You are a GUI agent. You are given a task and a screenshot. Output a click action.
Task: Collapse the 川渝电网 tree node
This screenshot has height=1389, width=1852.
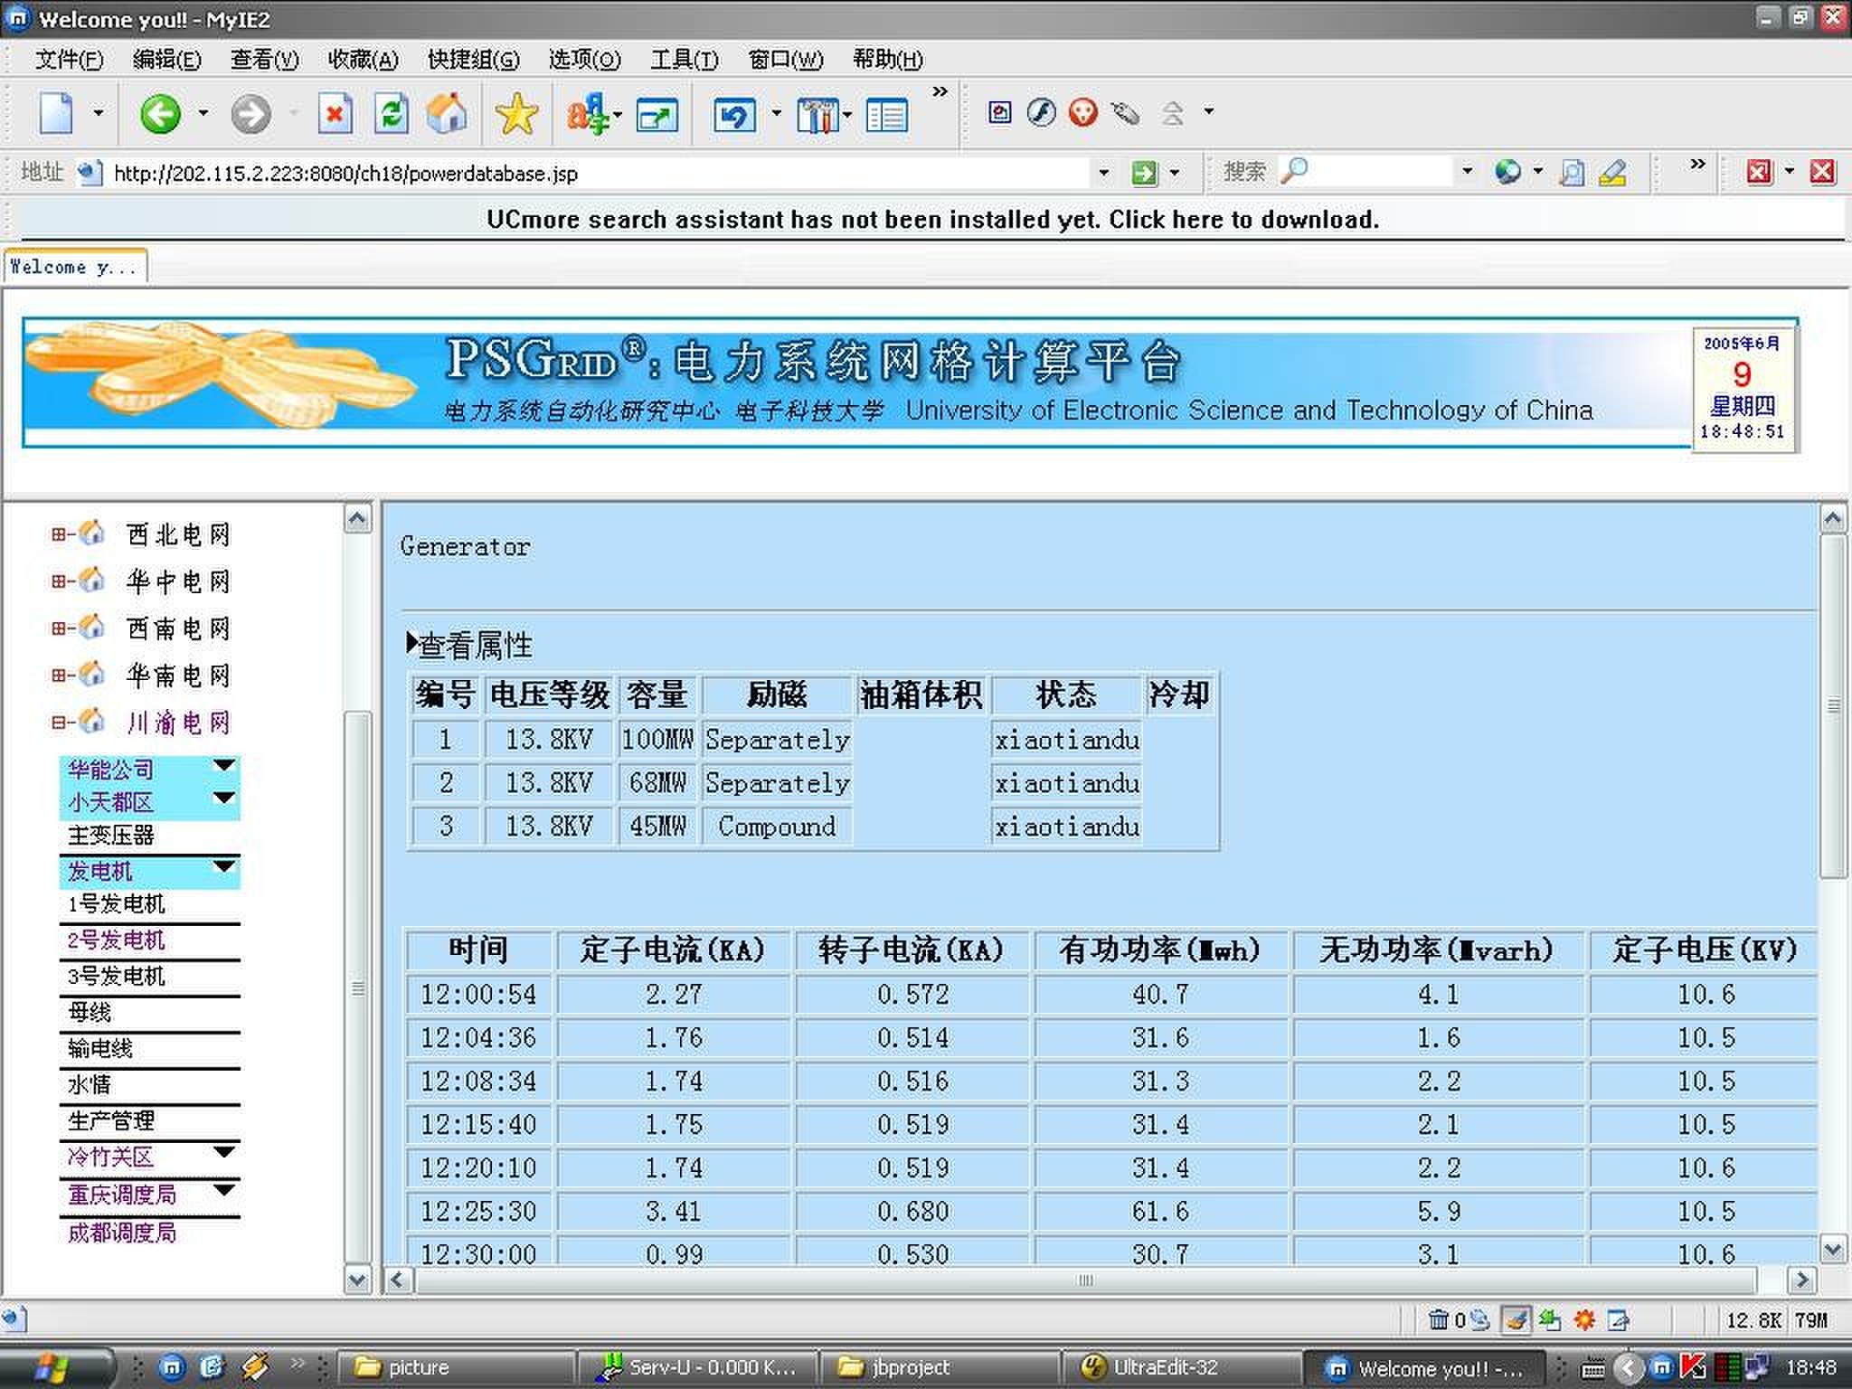click(x=59, y=723)
